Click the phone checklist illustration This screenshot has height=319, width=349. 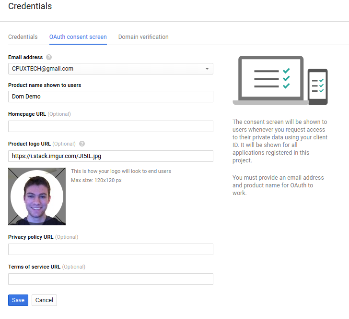pyautogui.click(x=318, y=87)
